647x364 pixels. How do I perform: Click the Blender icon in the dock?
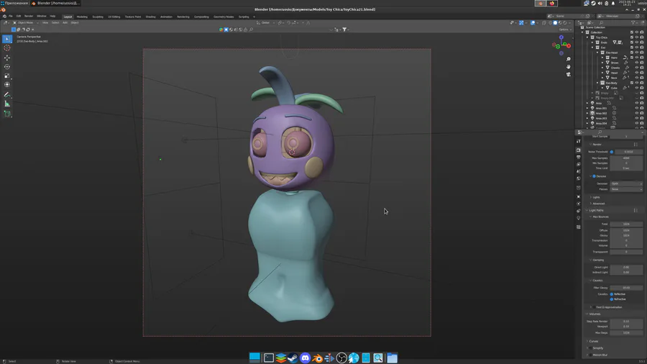click(317, 358)
